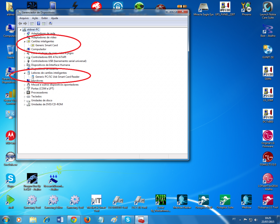Open the Launch Nokia Care Suite icon

268,7
